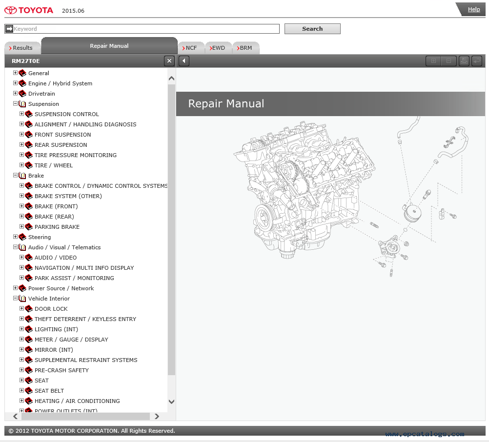Click the book icon next to Steering
The height and width of the screenshot is (442, 489).
(22, 237)
